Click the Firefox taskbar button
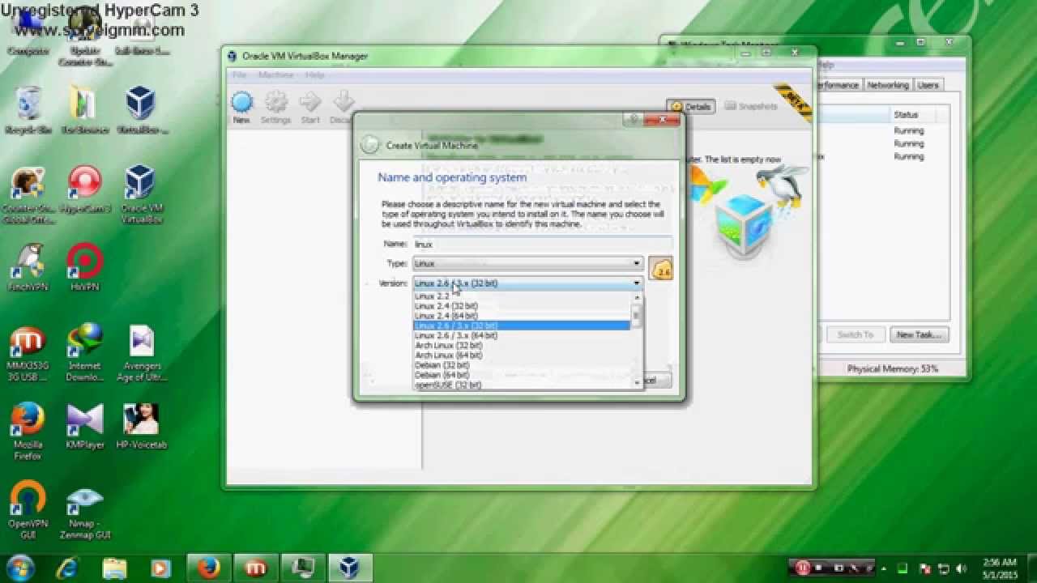 tap(209, 568)
